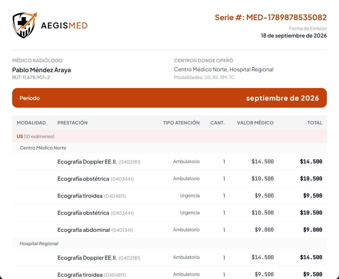Click the italic 'Centro Médico Norte' subgroup row

click(169, 148)
